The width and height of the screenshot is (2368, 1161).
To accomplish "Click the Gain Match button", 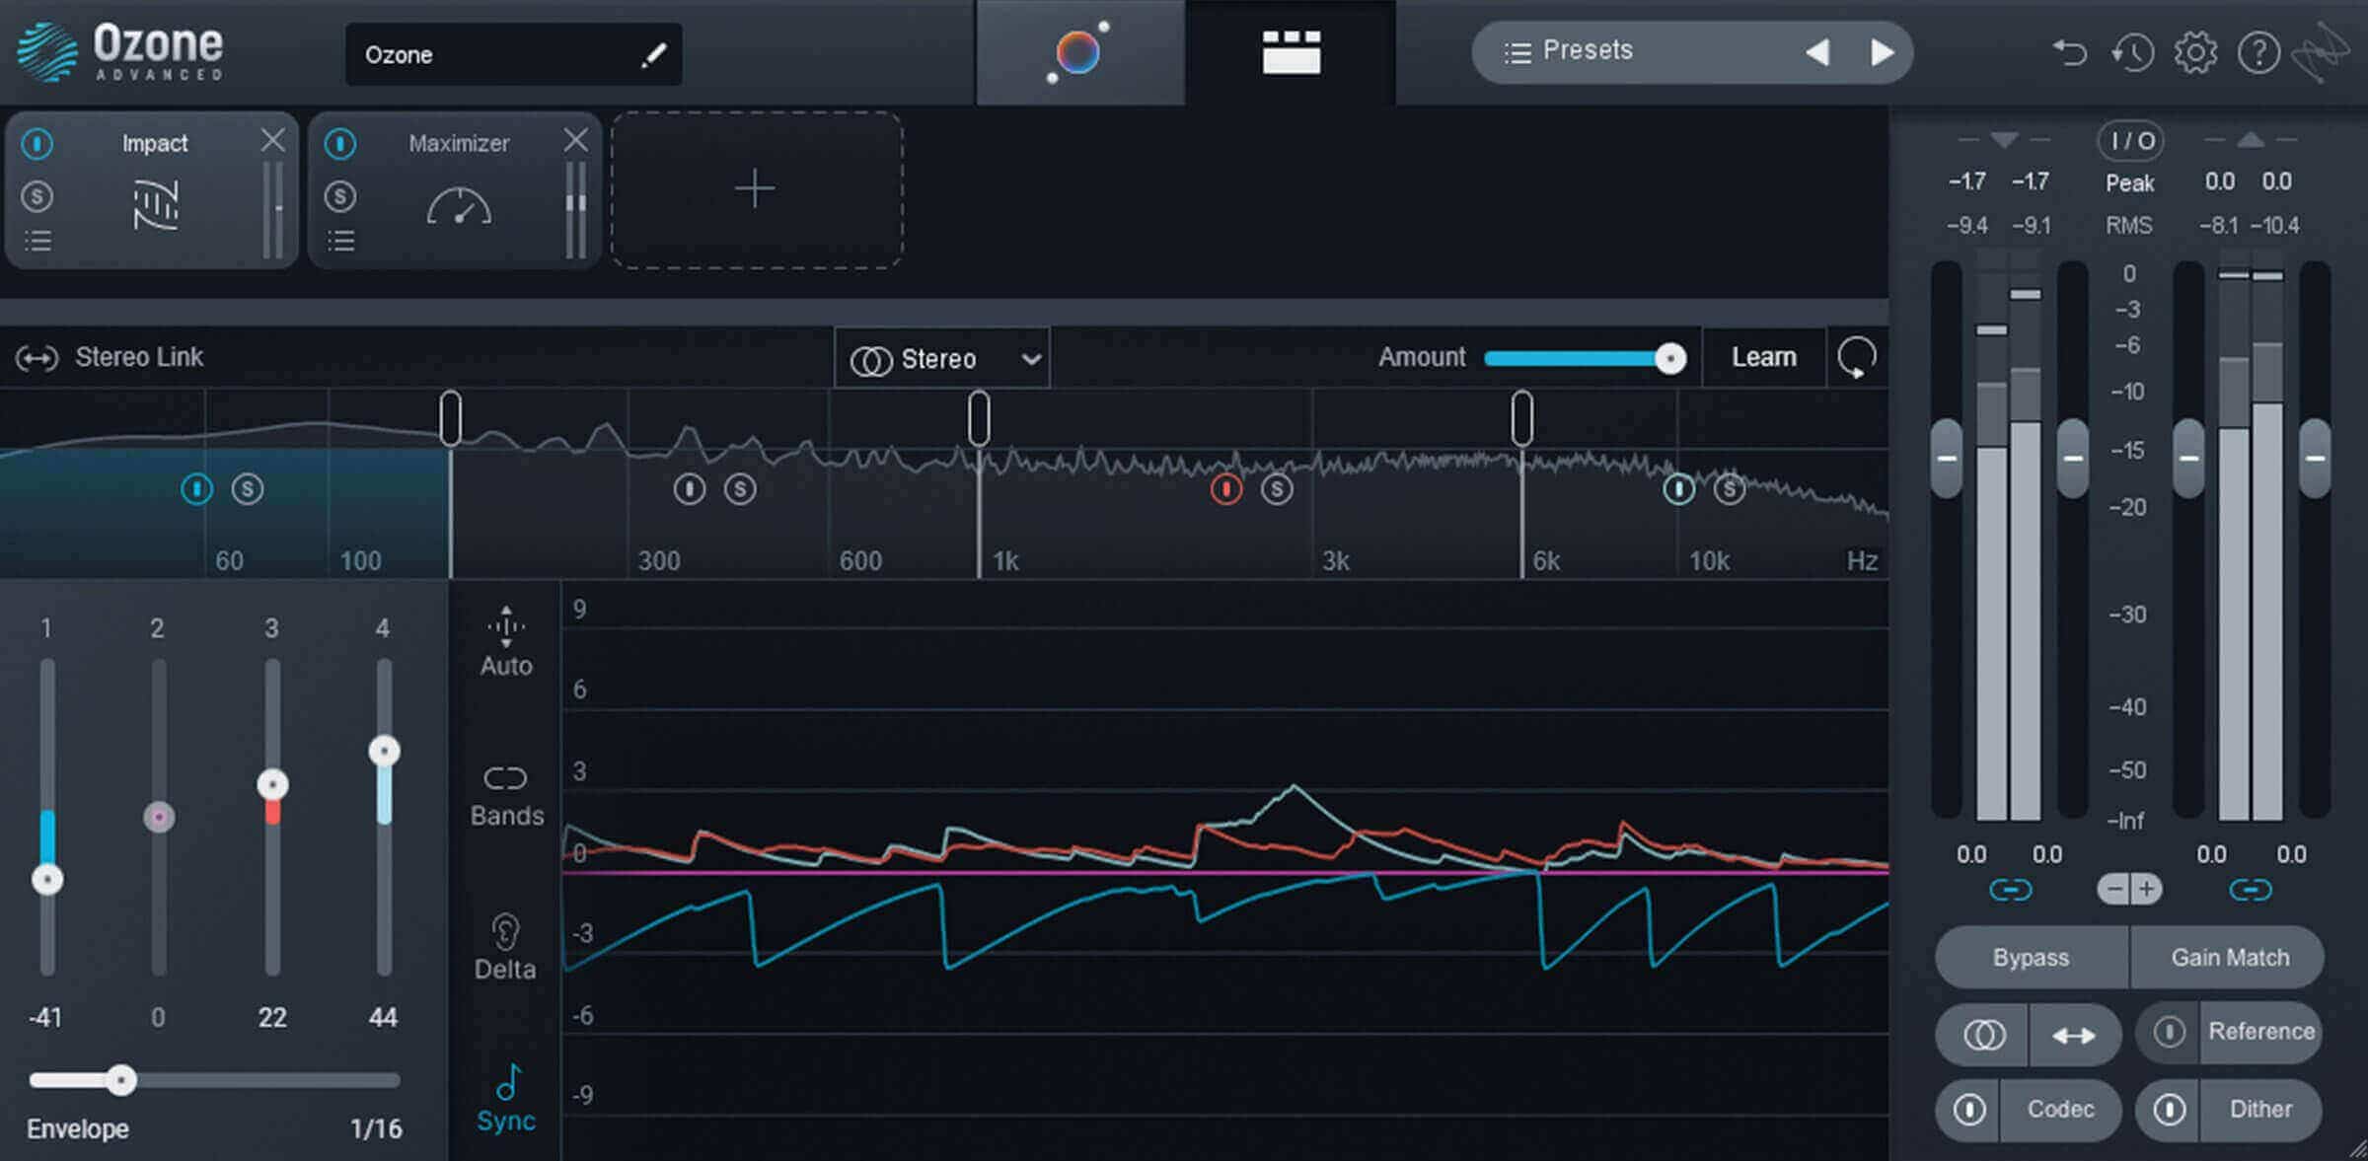I will pos(2229,958).
